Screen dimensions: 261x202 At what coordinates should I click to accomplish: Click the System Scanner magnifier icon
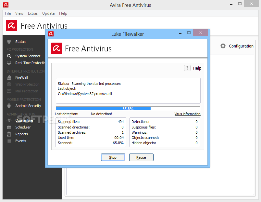(x=9, y=56)
